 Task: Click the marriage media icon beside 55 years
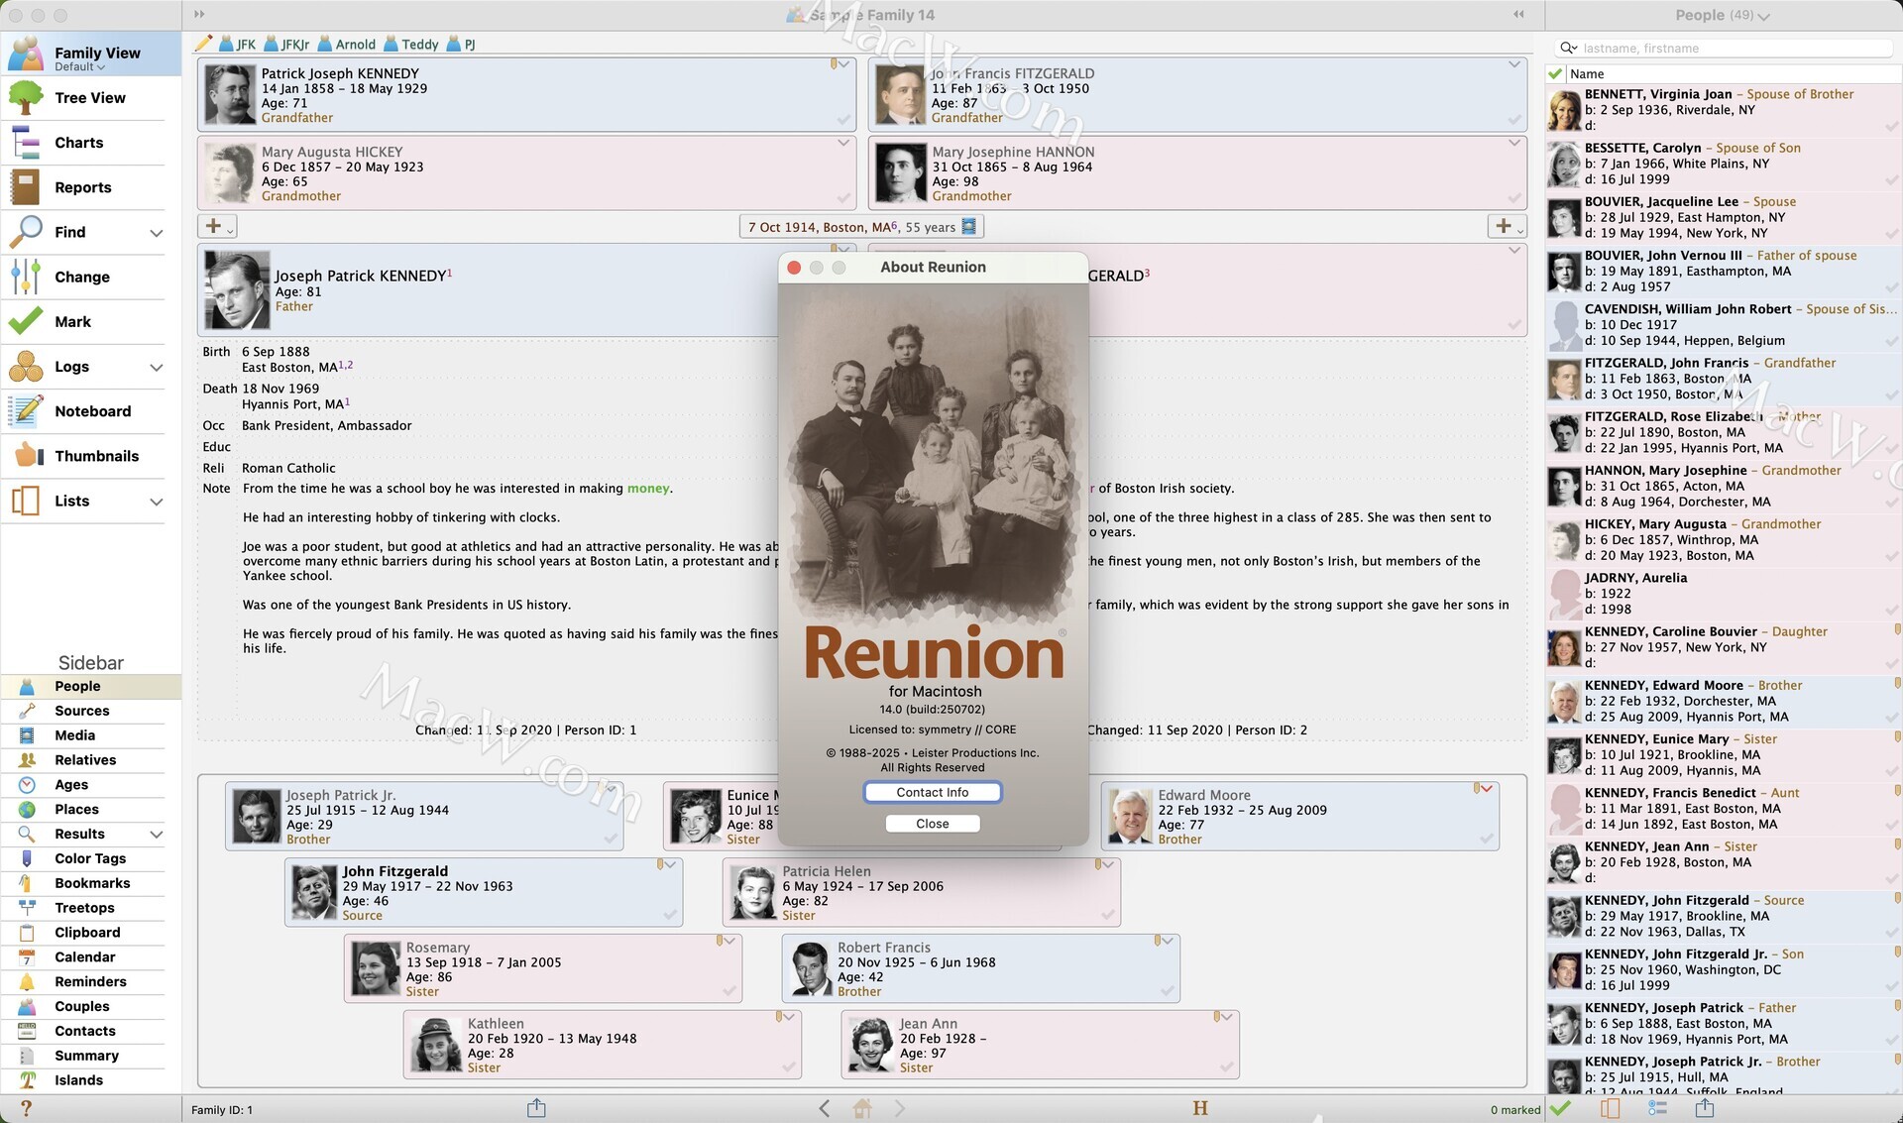click(x=969, y=227)
